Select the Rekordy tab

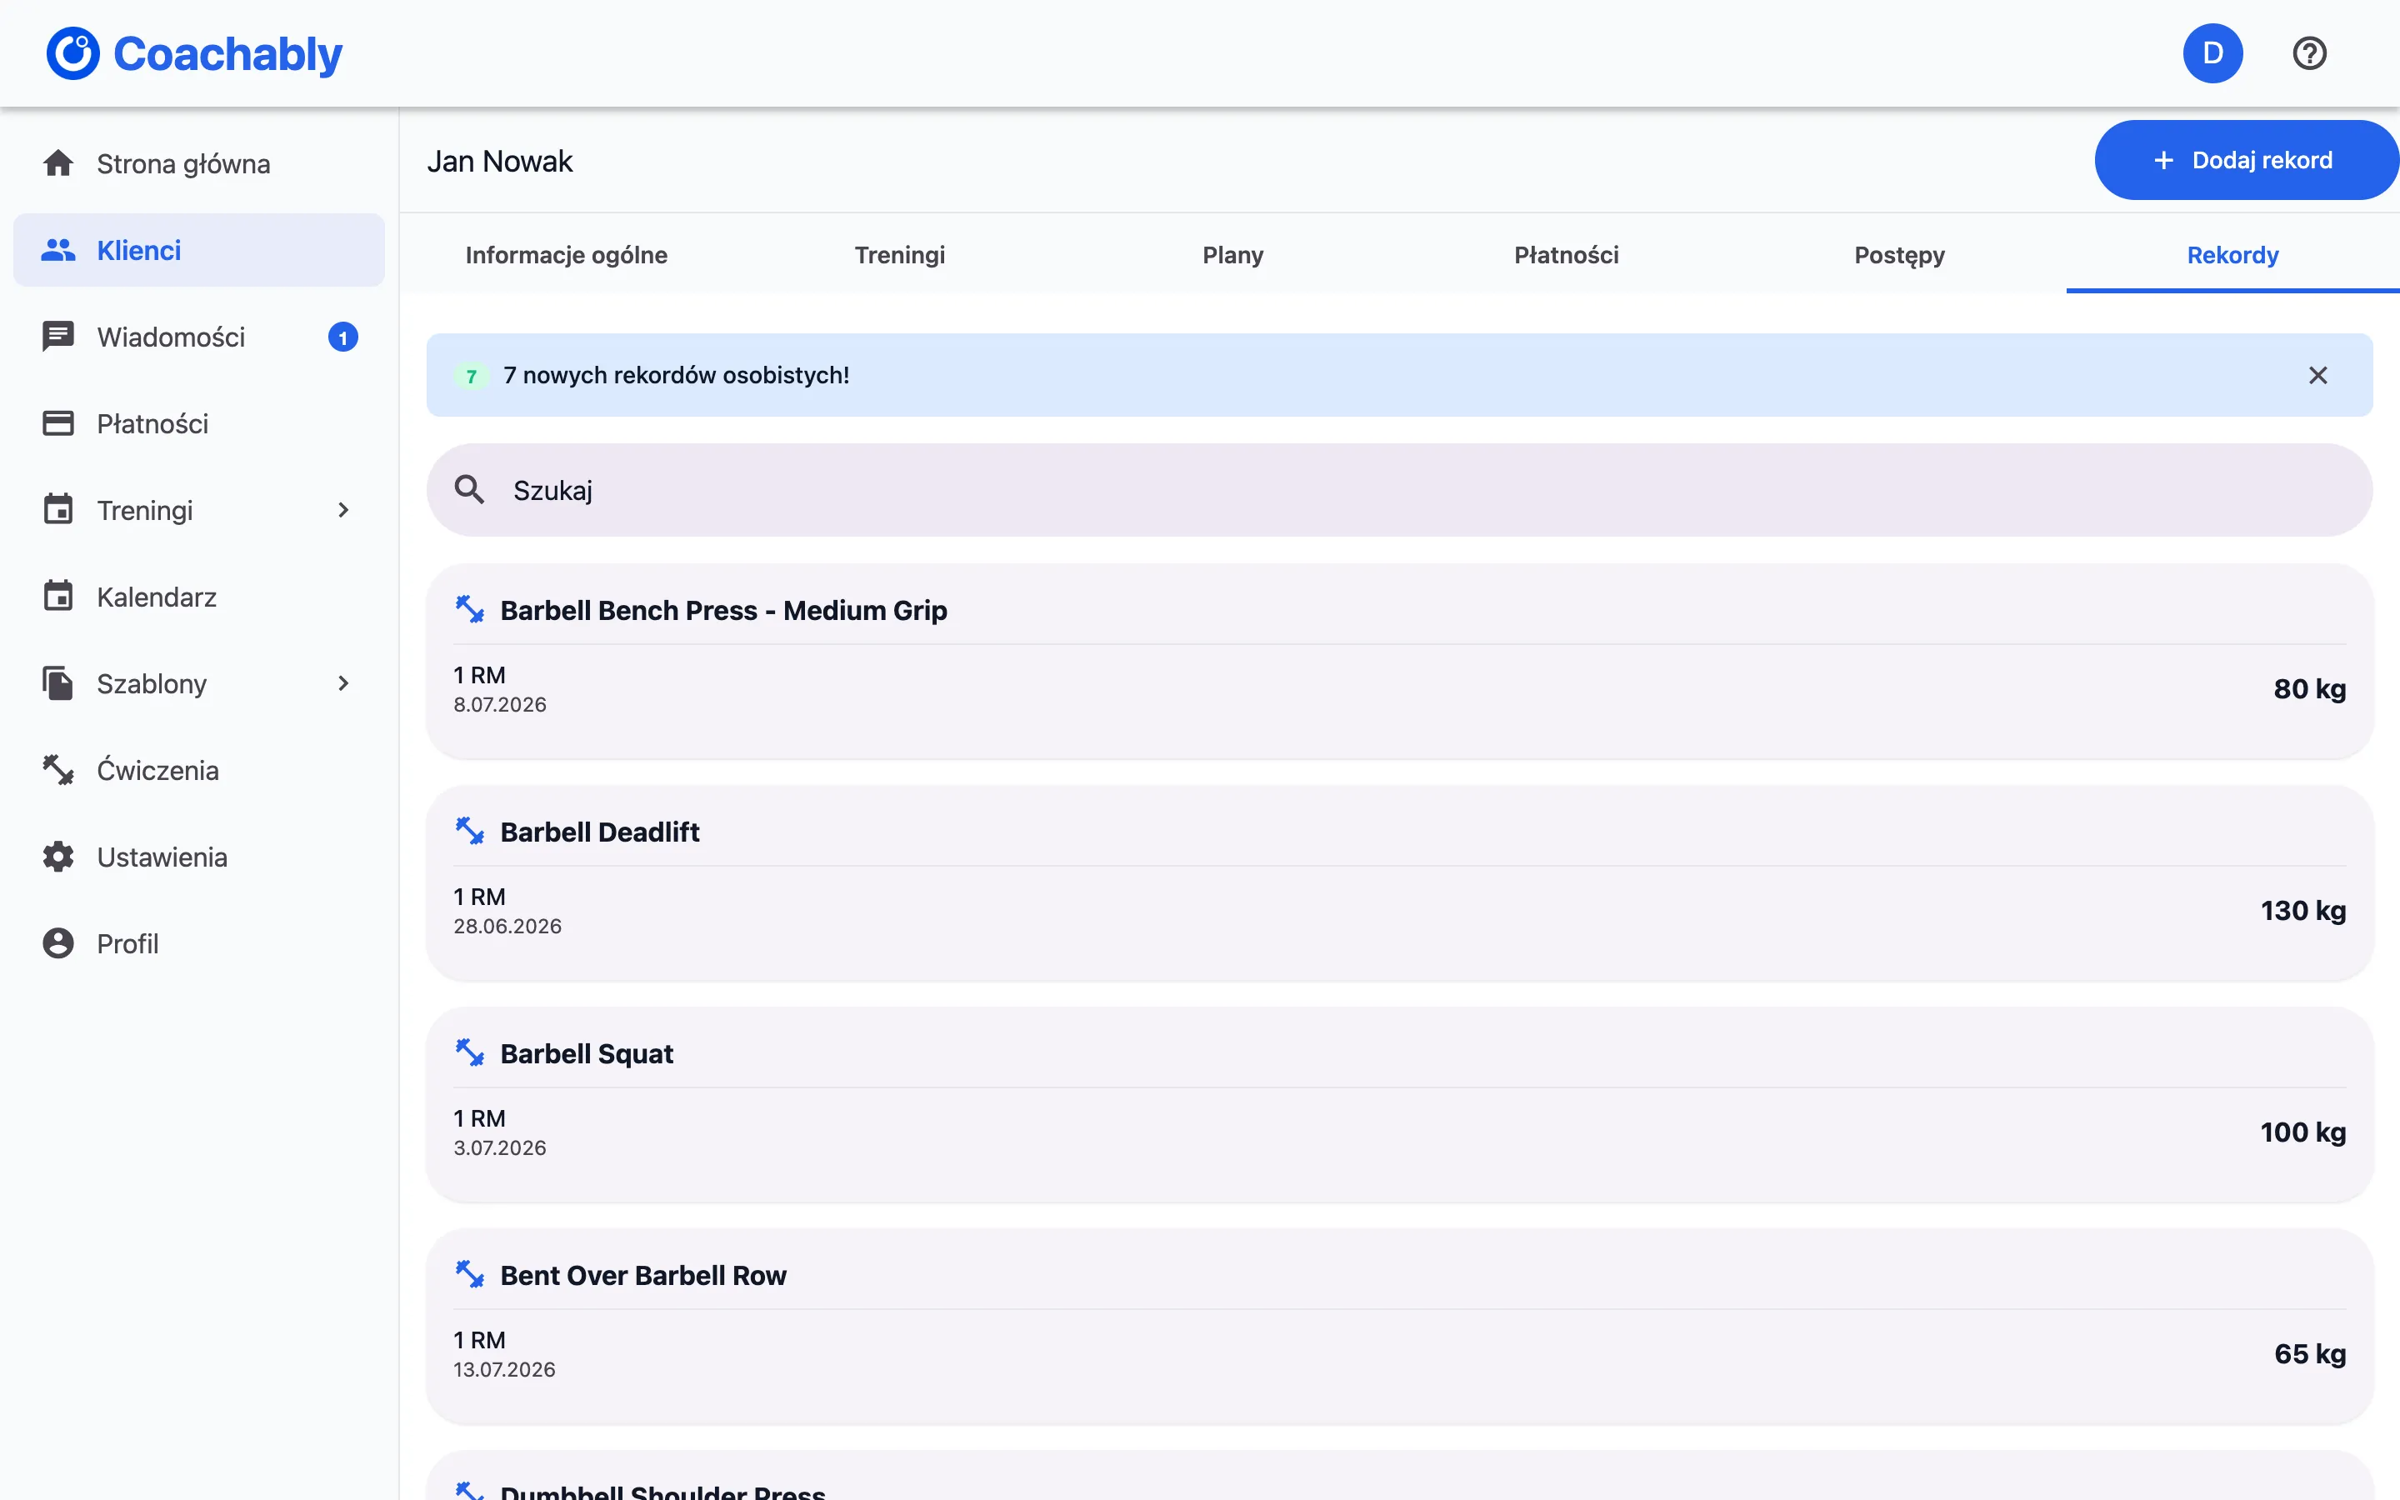2232,255
